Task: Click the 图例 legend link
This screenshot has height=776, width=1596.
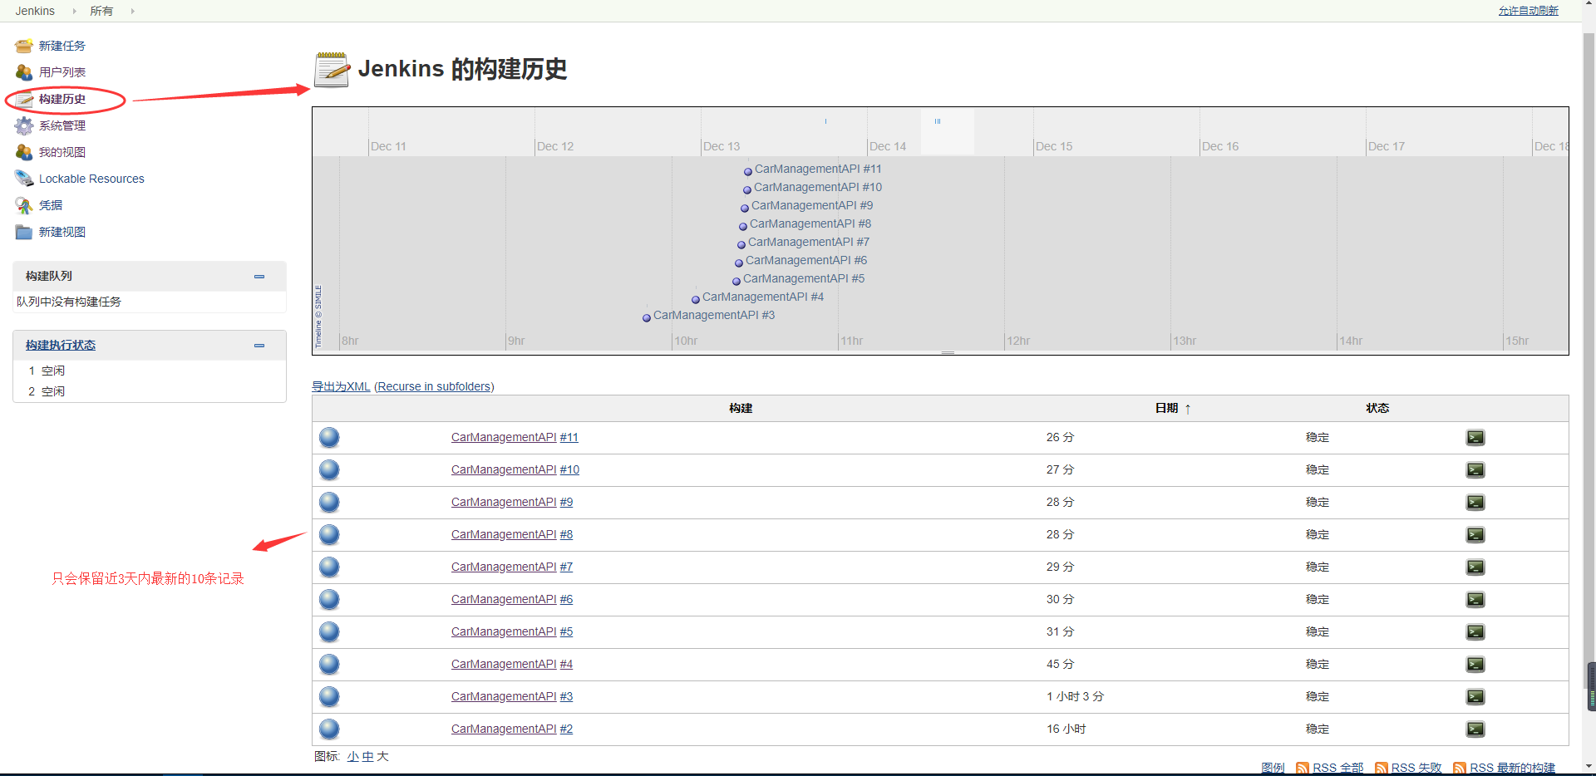Action: (1273, 768)
